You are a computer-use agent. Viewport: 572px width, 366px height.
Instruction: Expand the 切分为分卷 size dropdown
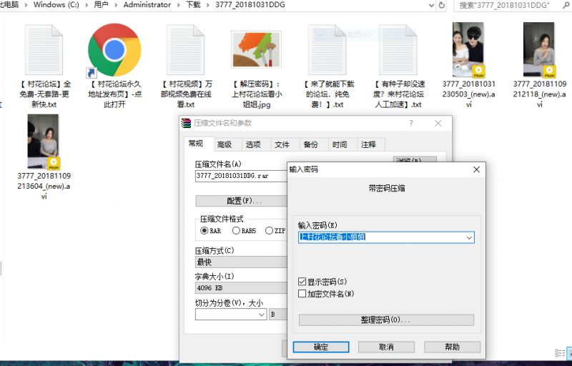pos(262,315)
